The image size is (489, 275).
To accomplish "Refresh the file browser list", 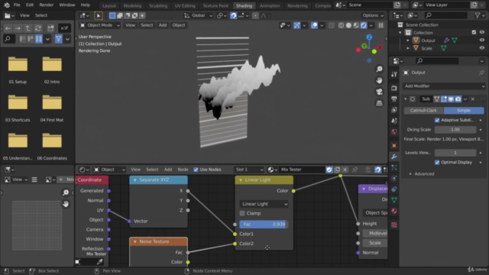I will 38,28.
